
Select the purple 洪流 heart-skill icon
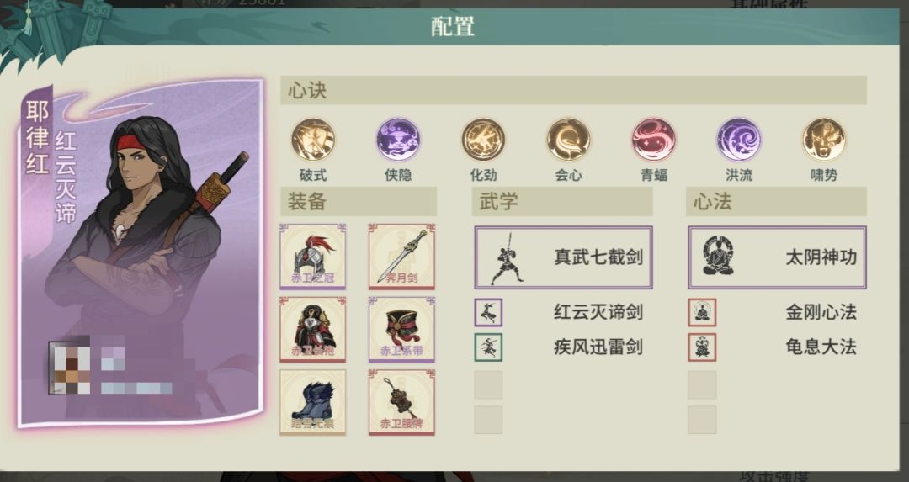(x=739, y=140)
